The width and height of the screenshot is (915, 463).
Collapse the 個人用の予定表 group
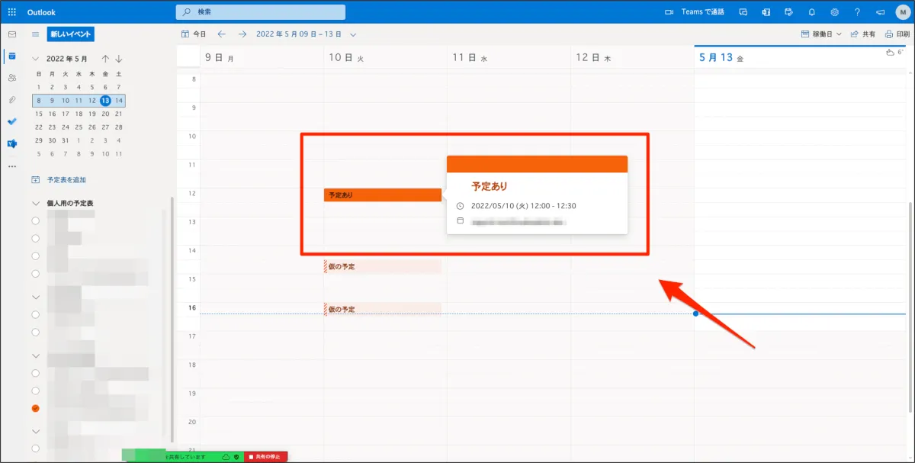point(36,203)
